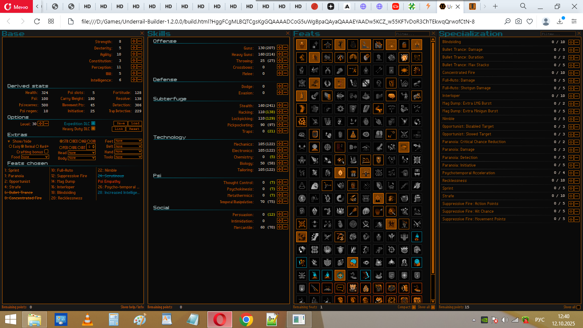Click the stat bonus number spinner in Extras

(x=91, y=146)
